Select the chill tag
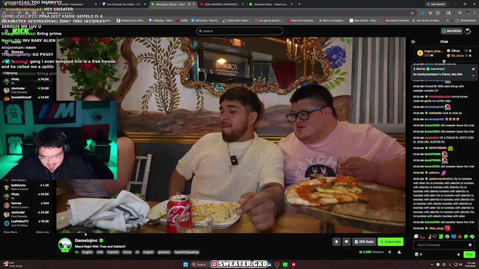This screenshot has width=479, height=269. 100,252
